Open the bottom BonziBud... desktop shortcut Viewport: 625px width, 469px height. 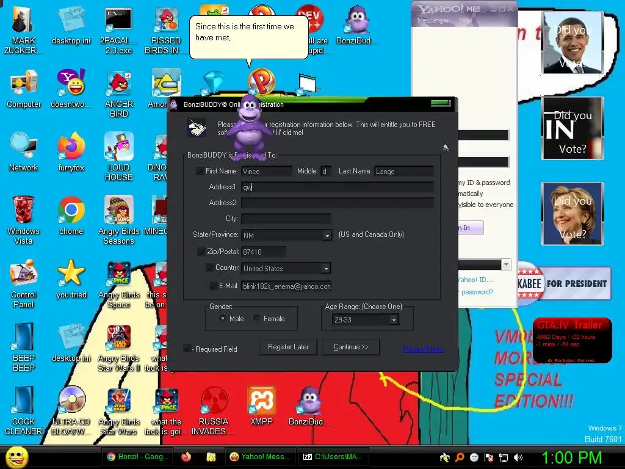(309, 405)
